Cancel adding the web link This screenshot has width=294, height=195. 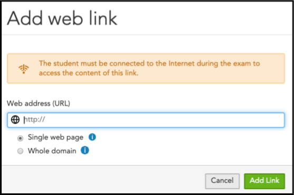point(222,181)
